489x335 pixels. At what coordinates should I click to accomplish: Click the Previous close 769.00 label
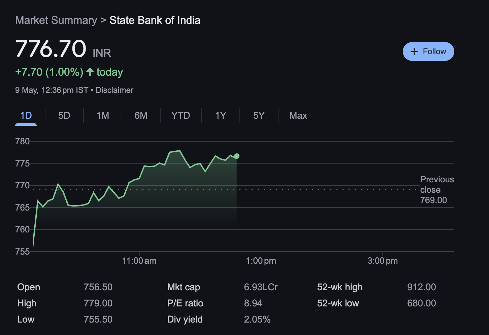[437, 189]
